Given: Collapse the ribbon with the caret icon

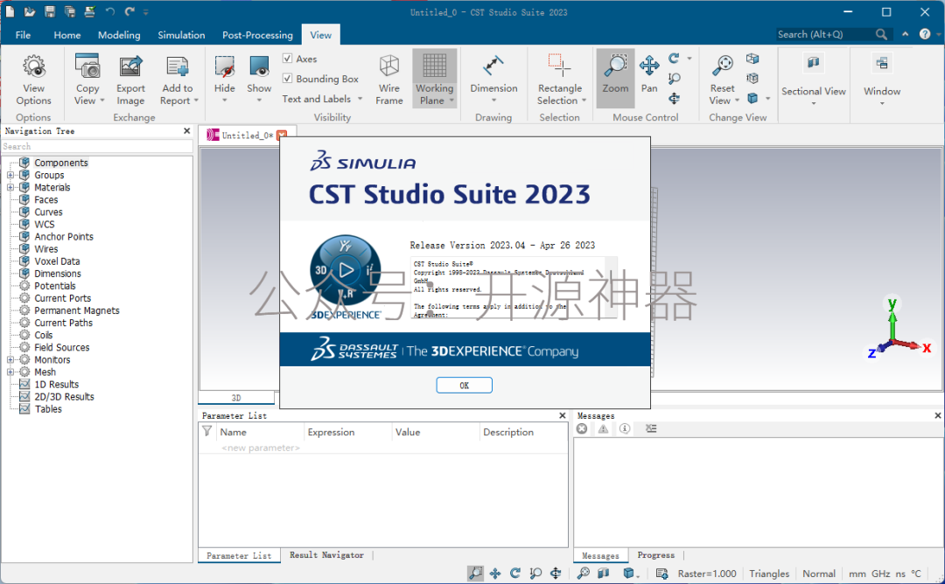Looking at the screenshot, I should point(906,34).
